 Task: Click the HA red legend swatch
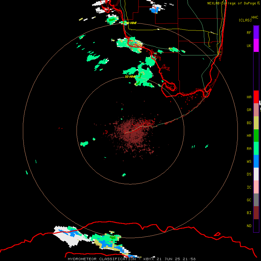click(x=256, y=97)
